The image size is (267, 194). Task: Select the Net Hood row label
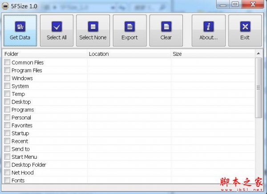click(x=23, y=173)
